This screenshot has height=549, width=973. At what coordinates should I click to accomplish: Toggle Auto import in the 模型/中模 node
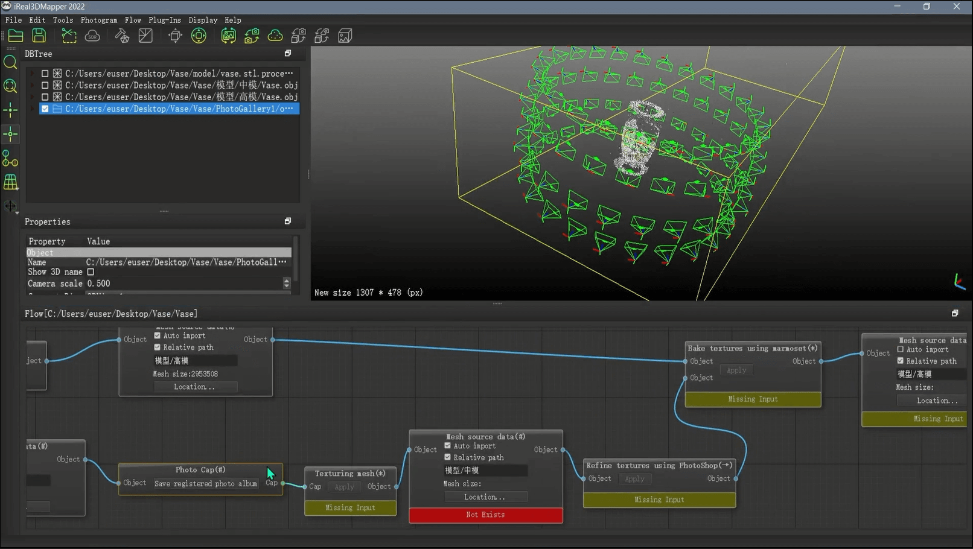(x=448, y=446)
